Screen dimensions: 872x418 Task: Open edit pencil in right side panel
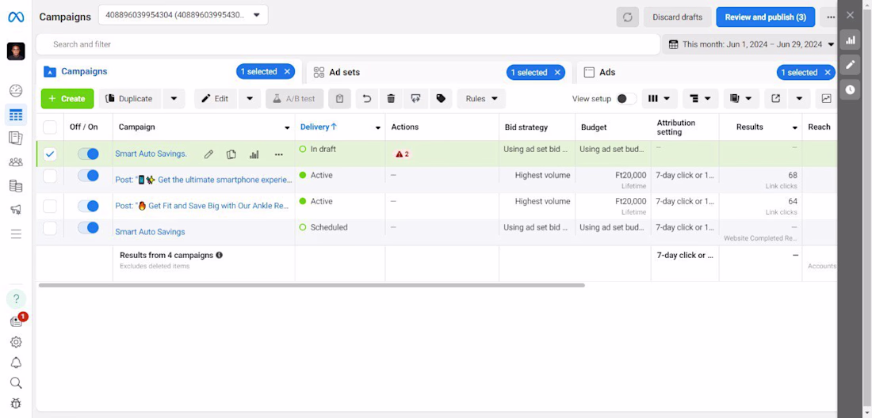pyautogui.click(x=850, y=64)
